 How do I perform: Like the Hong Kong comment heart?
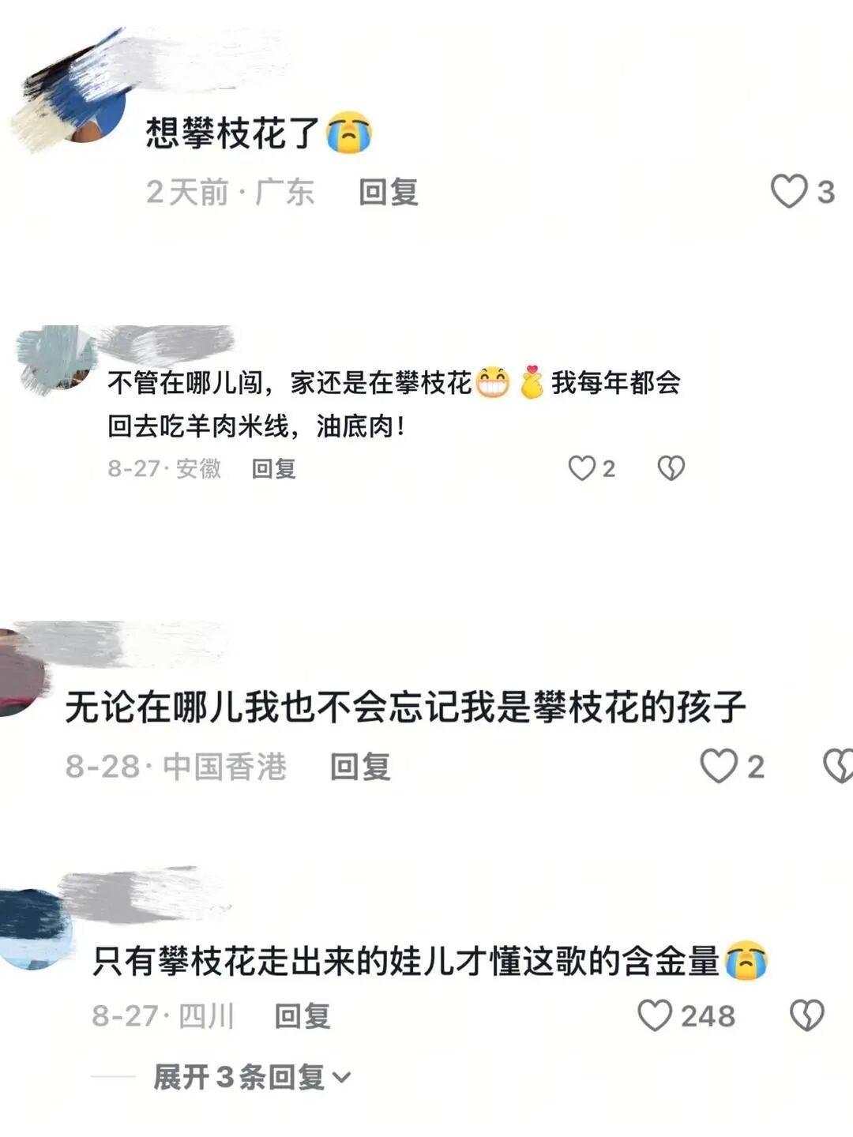pyautogui.click(x=719, y=766)
